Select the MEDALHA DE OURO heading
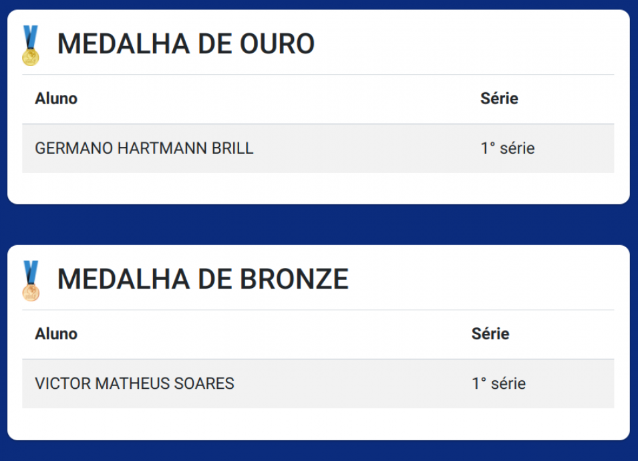This screenshot has height=461, width=638. 186,44
